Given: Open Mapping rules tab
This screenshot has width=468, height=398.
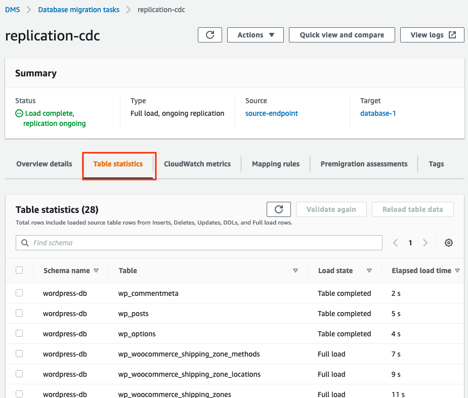Looking at the screenshot, I should tap(275, 164).
